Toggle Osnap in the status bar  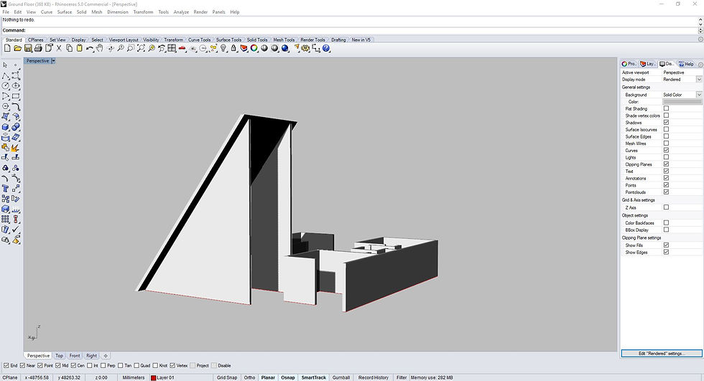pyautogui.click(x=288, y=377)
